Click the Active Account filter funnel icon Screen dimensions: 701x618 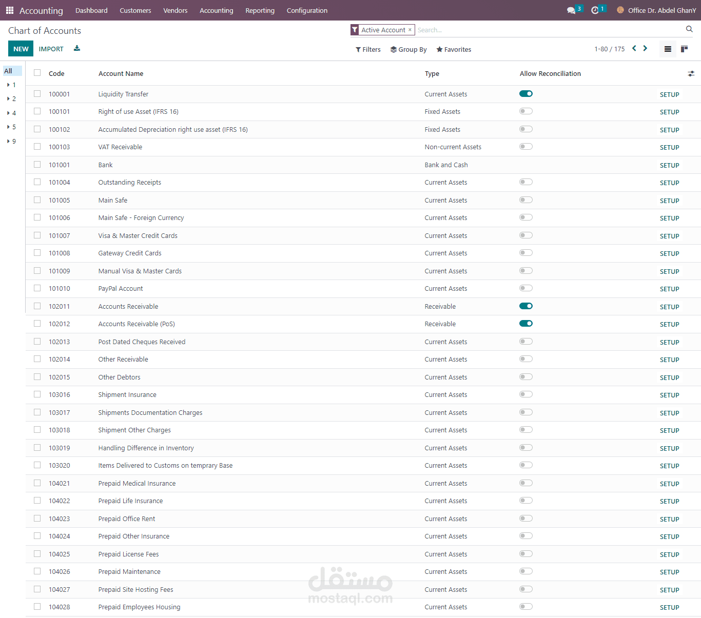tap(355, 30)
